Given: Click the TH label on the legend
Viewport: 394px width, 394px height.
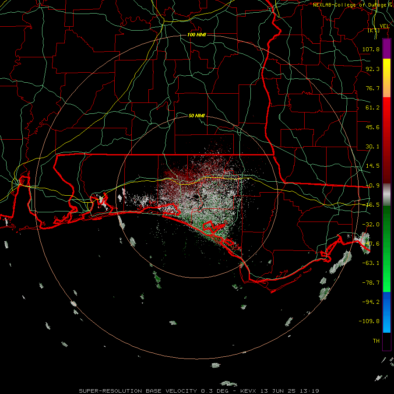Looking at the screenshot, I should [x=376, y=341].
